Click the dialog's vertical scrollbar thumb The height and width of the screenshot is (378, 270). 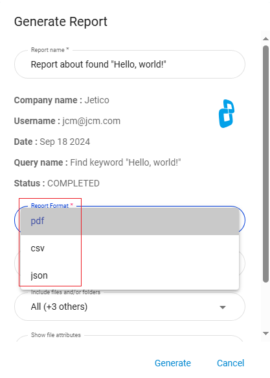click(265, 164)
